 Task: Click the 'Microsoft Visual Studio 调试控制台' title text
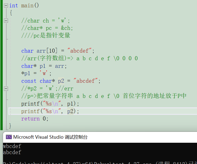[50, 137]
